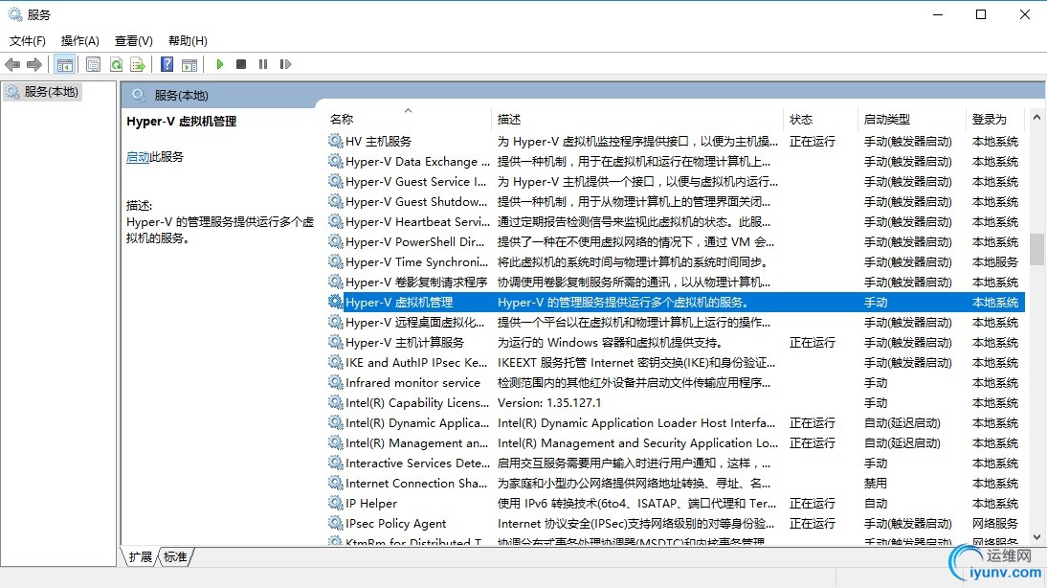Select the Hyper-V Data Exchange service gear icon
This screenshot has width=1047, height=588.
[335, 161]
